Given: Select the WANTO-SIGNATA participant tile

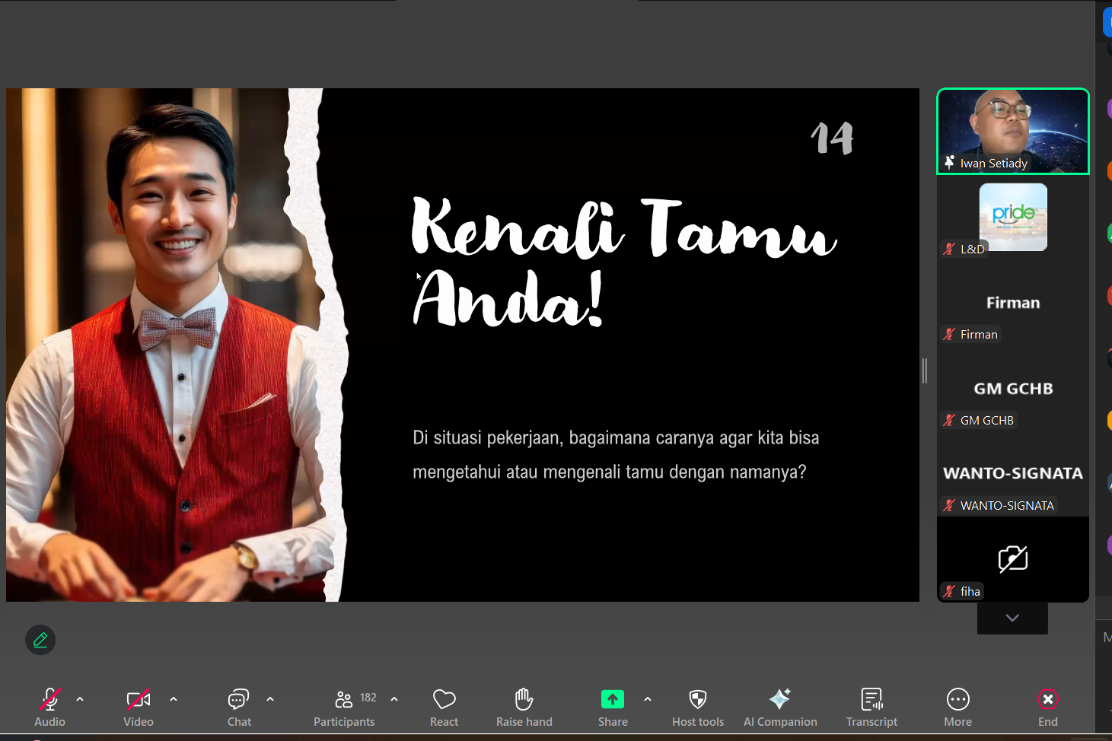Looking at the screenshot, I should coord(1013,474).
